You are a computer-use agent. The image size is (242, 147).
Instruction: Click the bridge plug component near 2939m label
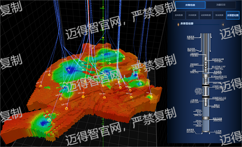(205, 118)
